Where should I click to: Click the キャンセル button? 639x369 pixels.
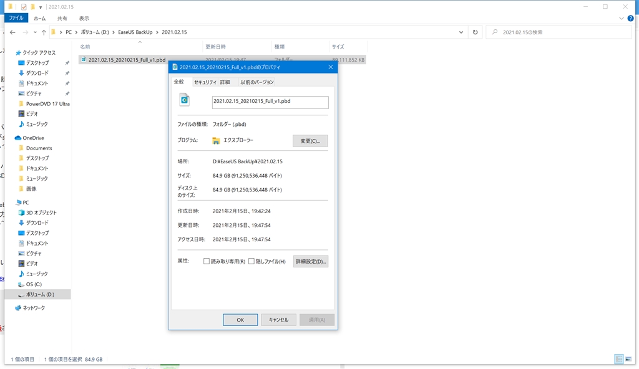click(x=278, y=320)
